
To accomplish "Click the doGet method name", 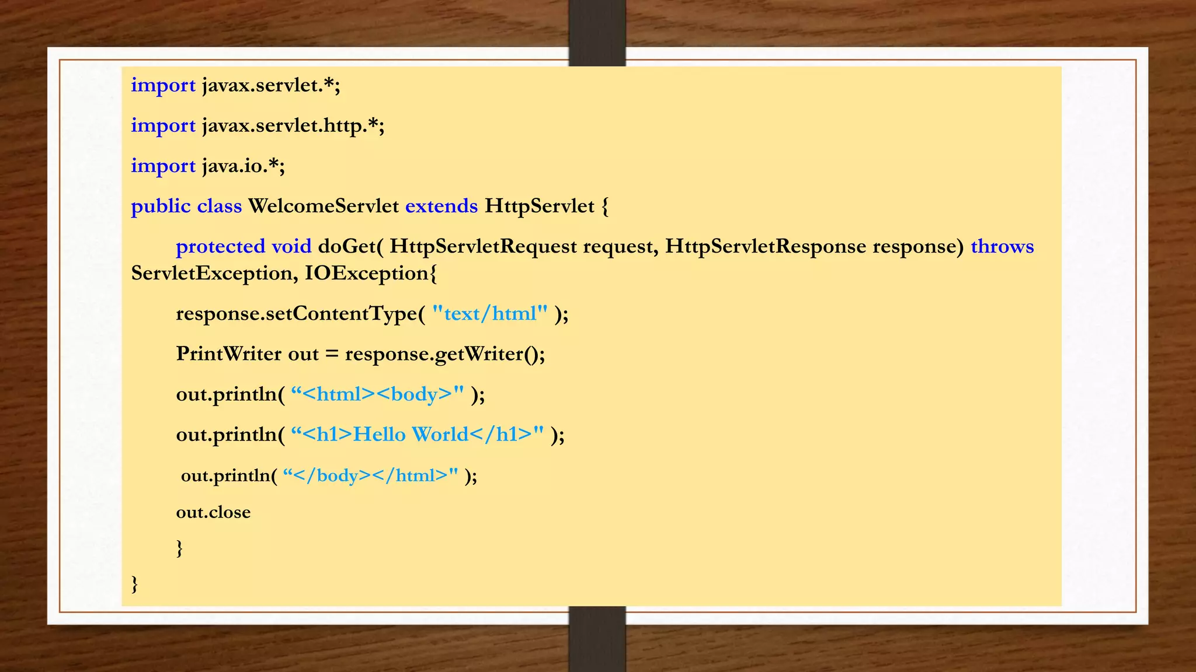I will click(x=347, y=247).
